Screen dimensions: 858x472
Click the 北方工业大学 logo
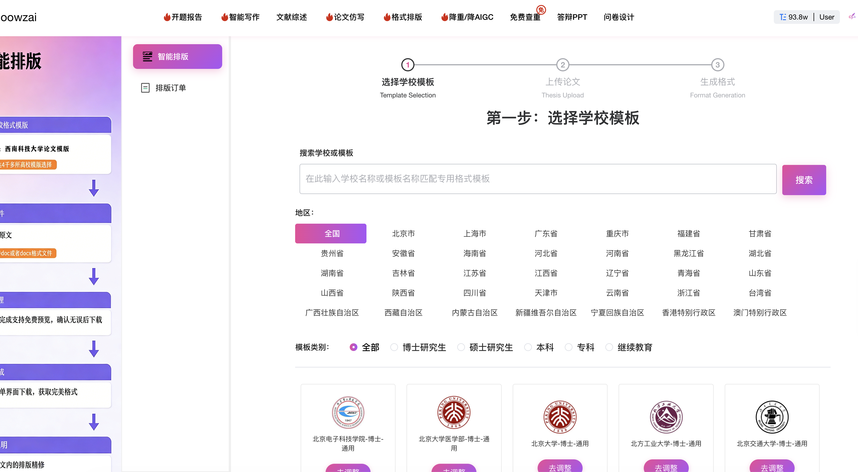tap(666, 417)
